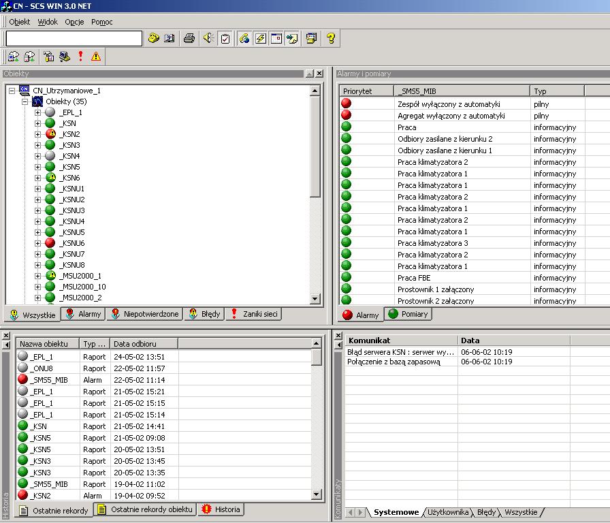Click the red ball of _KSN2 Alarm history row
Image resolution: width=610 pixels, height=523 pixels.
click(23, 495)
